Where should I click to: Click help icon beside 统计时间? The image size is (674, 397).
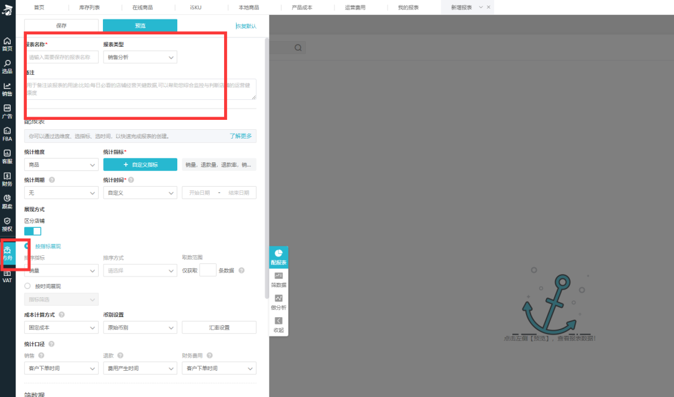click(x=131, y=180)
